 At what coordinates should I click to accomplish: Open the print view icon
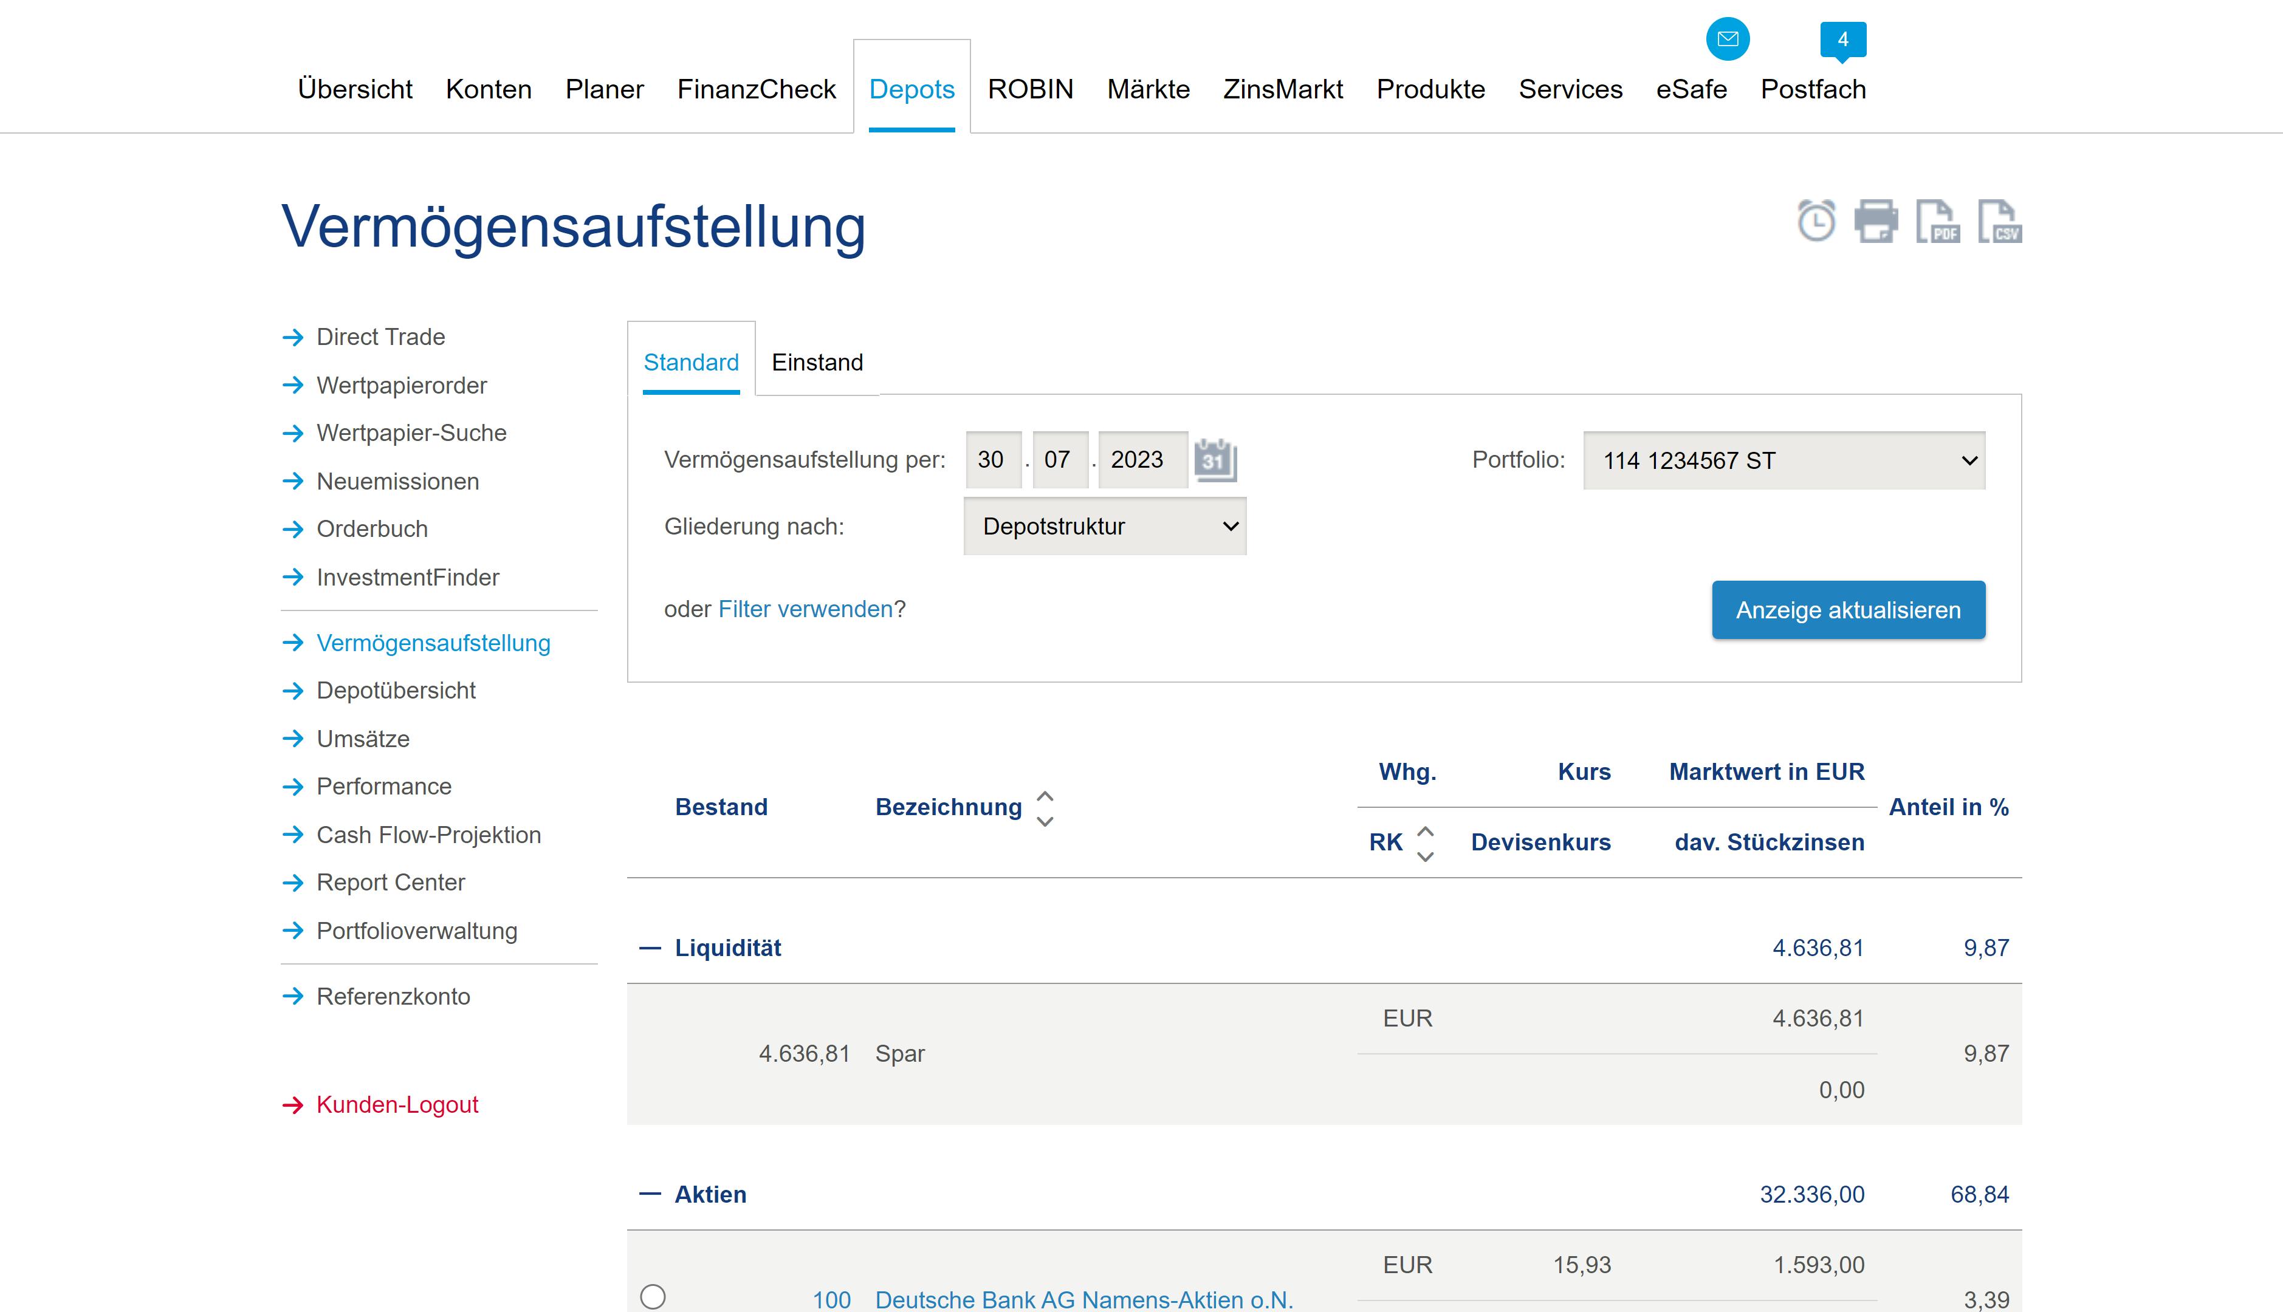point(1878,224)
